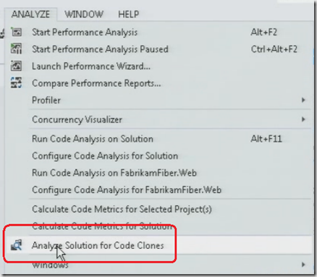This screenshot has width=317, height=277.
Task: Expand the Concurrency Visualizer submenu arrow
Action: click(303, 119)
